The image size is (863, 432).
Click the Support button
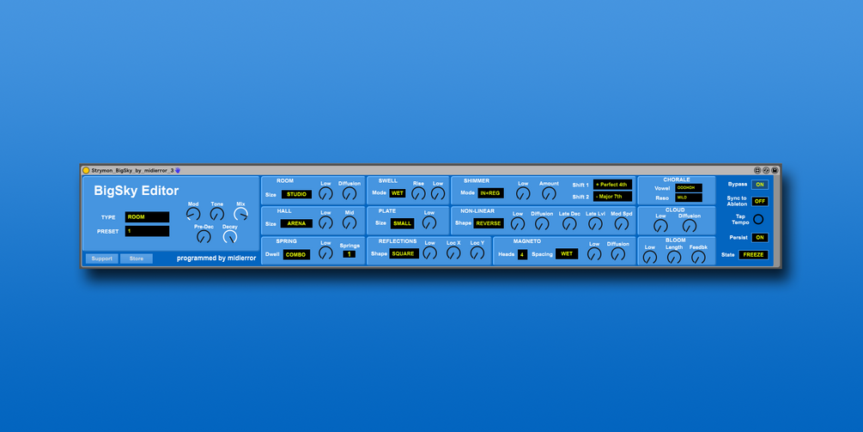[x=102, y=259]
